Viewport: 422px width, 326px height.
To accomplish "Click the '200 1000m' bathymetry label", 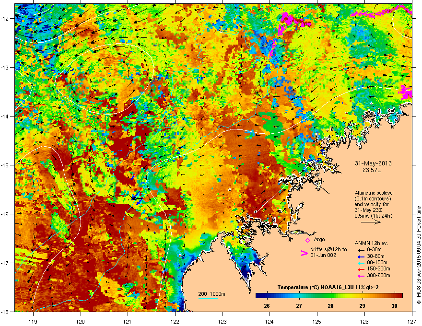I will click(211, 294).
